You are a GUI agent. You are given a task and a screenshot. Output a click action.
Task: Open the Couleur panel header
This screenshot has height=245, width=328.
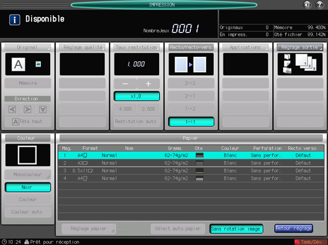pos(27,138)
